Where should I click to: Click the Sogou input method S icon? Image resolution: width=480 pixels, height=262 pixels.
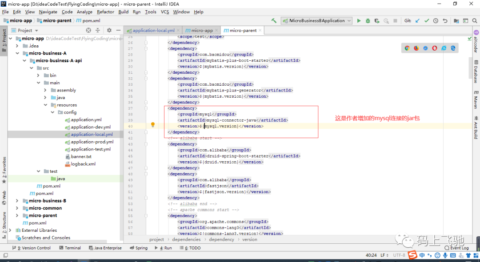(413, 255)
